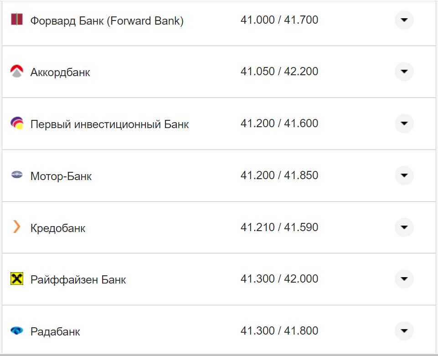
Task: Select the Кредобанк orange chevron logo
Action: (x=16, y=227)
